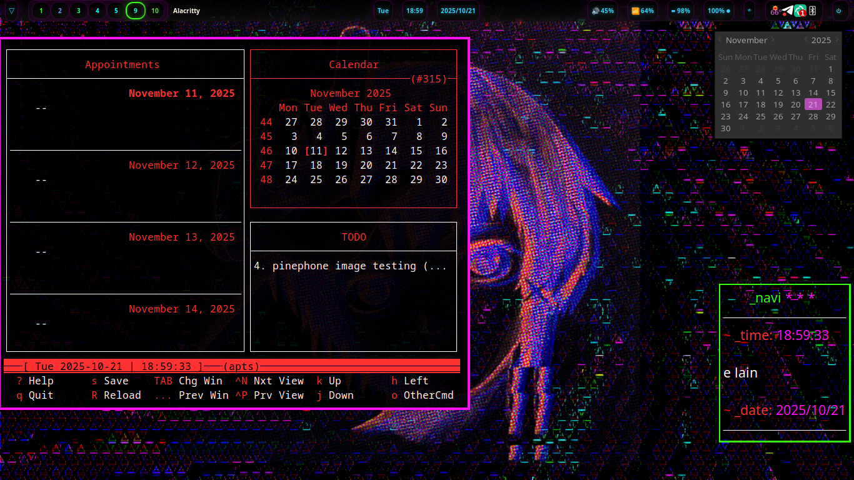
Task: Open Telegram from the system tray
Action: [x=787, y=11]
